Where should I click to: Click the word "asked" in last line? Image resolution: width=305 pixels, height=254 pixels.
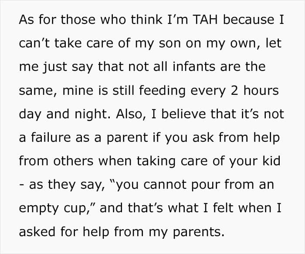click(x=37, y=232)
